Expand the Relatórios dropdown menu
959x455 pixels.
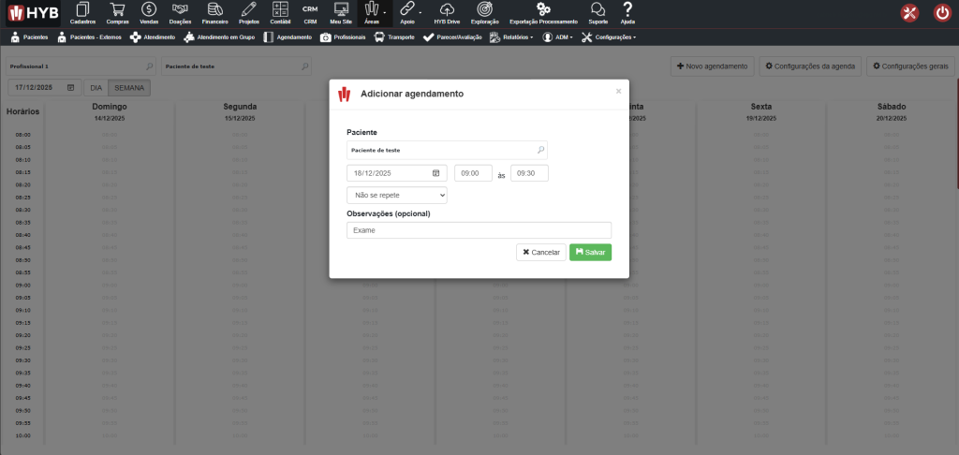511,37
